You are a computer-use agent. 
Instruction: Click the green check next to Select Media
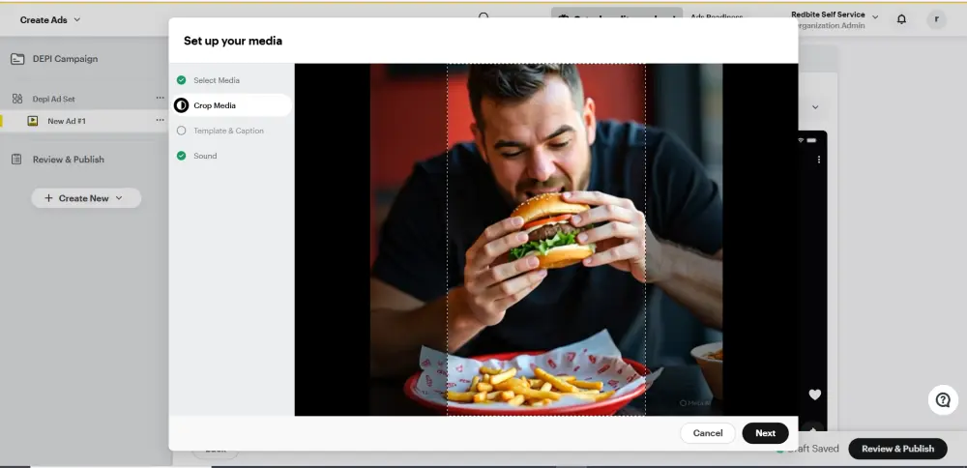(x=182, y=80)
